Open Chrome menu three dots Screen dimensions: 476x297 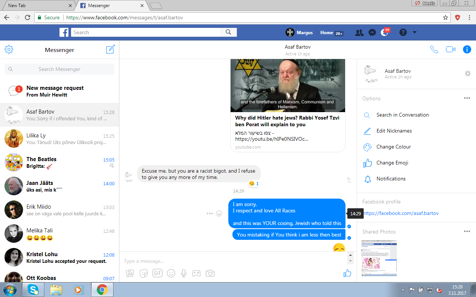469,17
